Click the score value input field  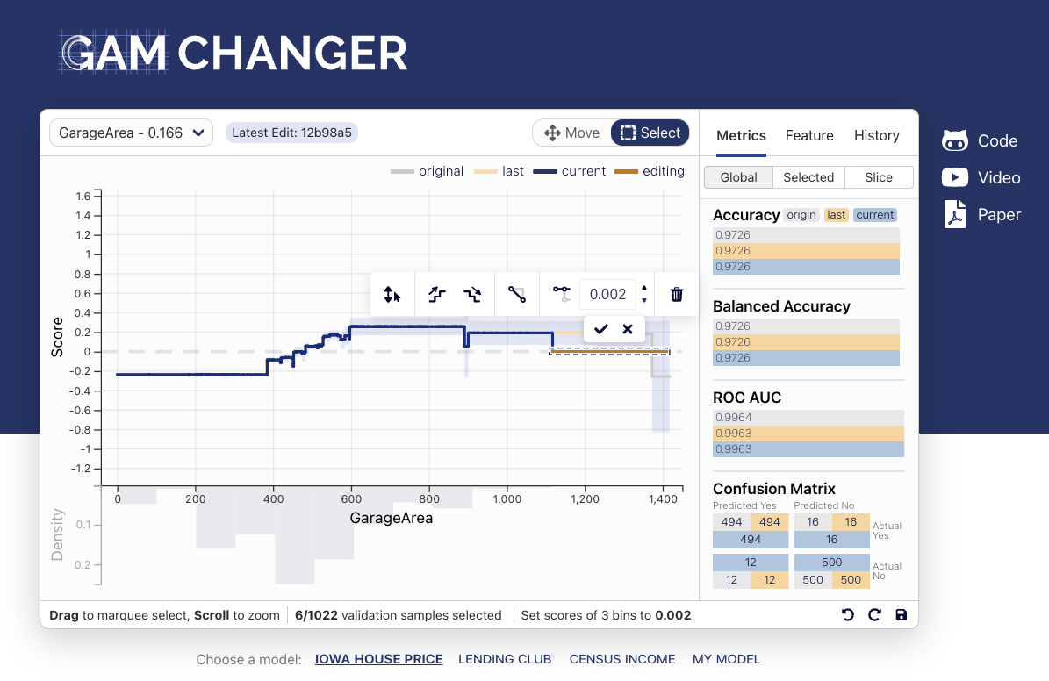pyautogui.click(x=607, y=295)
